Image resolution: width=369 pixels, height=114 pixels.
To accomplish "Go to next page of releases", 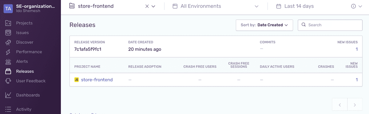I will tap(355, 105).
